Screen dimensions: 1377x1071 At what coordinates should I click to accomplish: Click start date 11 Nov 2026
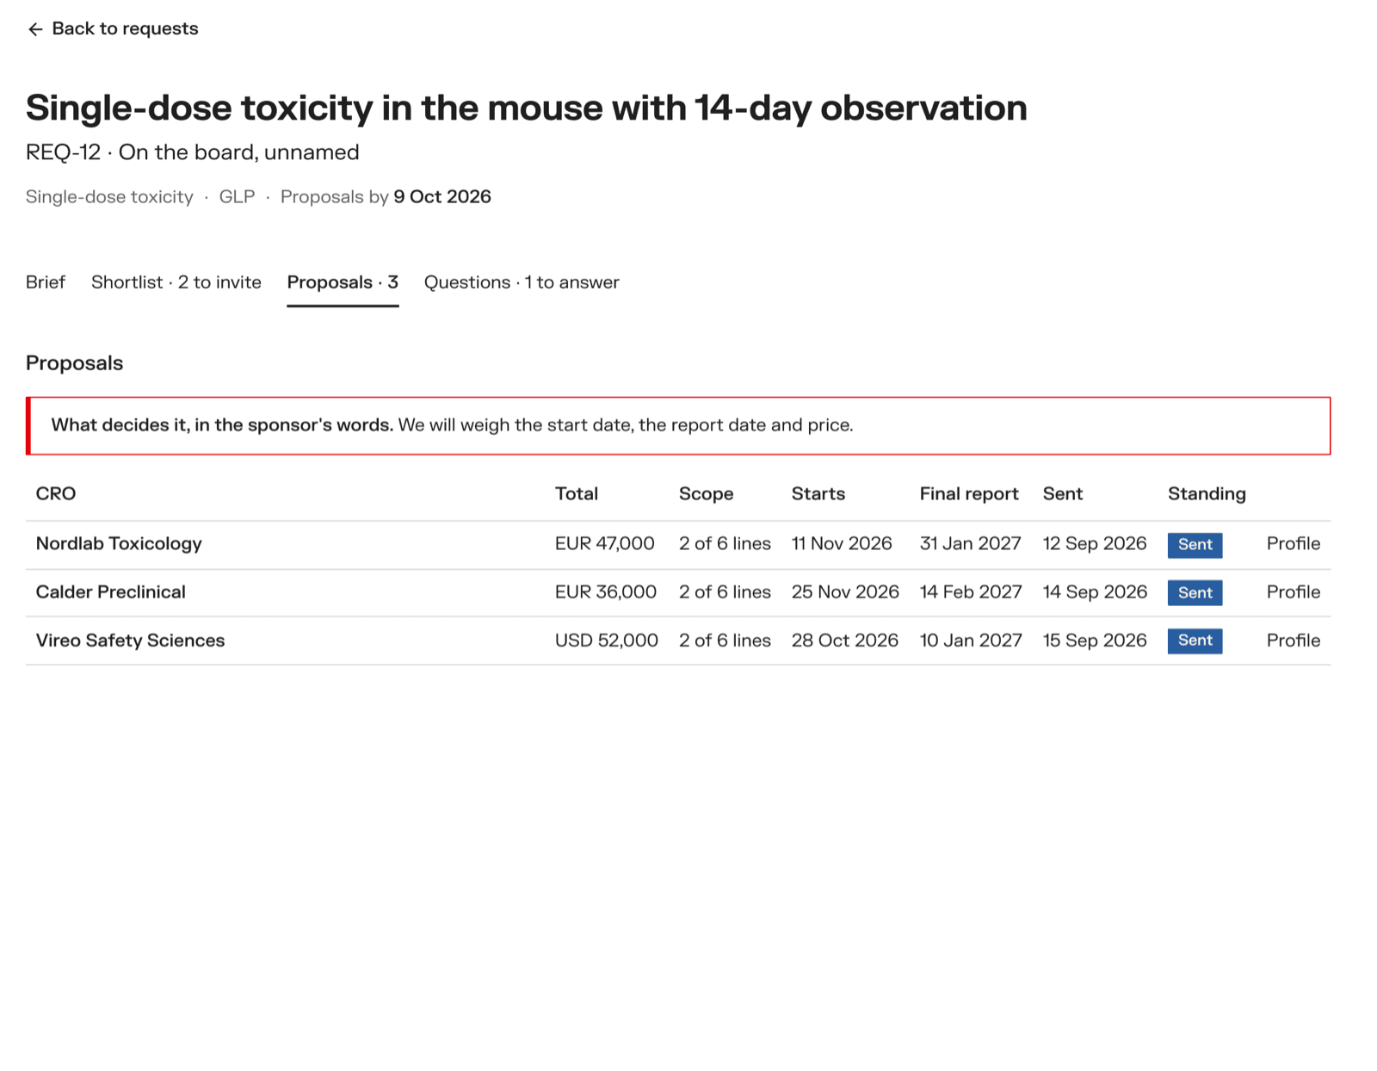[x=842, y=544]
